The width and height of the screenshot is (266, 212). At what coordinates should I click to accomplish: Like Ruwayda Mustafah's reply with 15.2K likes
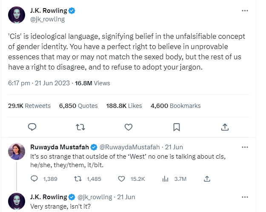point(122,179)
